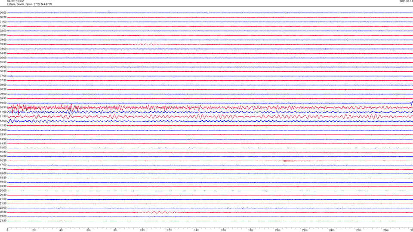Pick the 07:00 time label
Viewport: 413px width, 232px height.
3,76
